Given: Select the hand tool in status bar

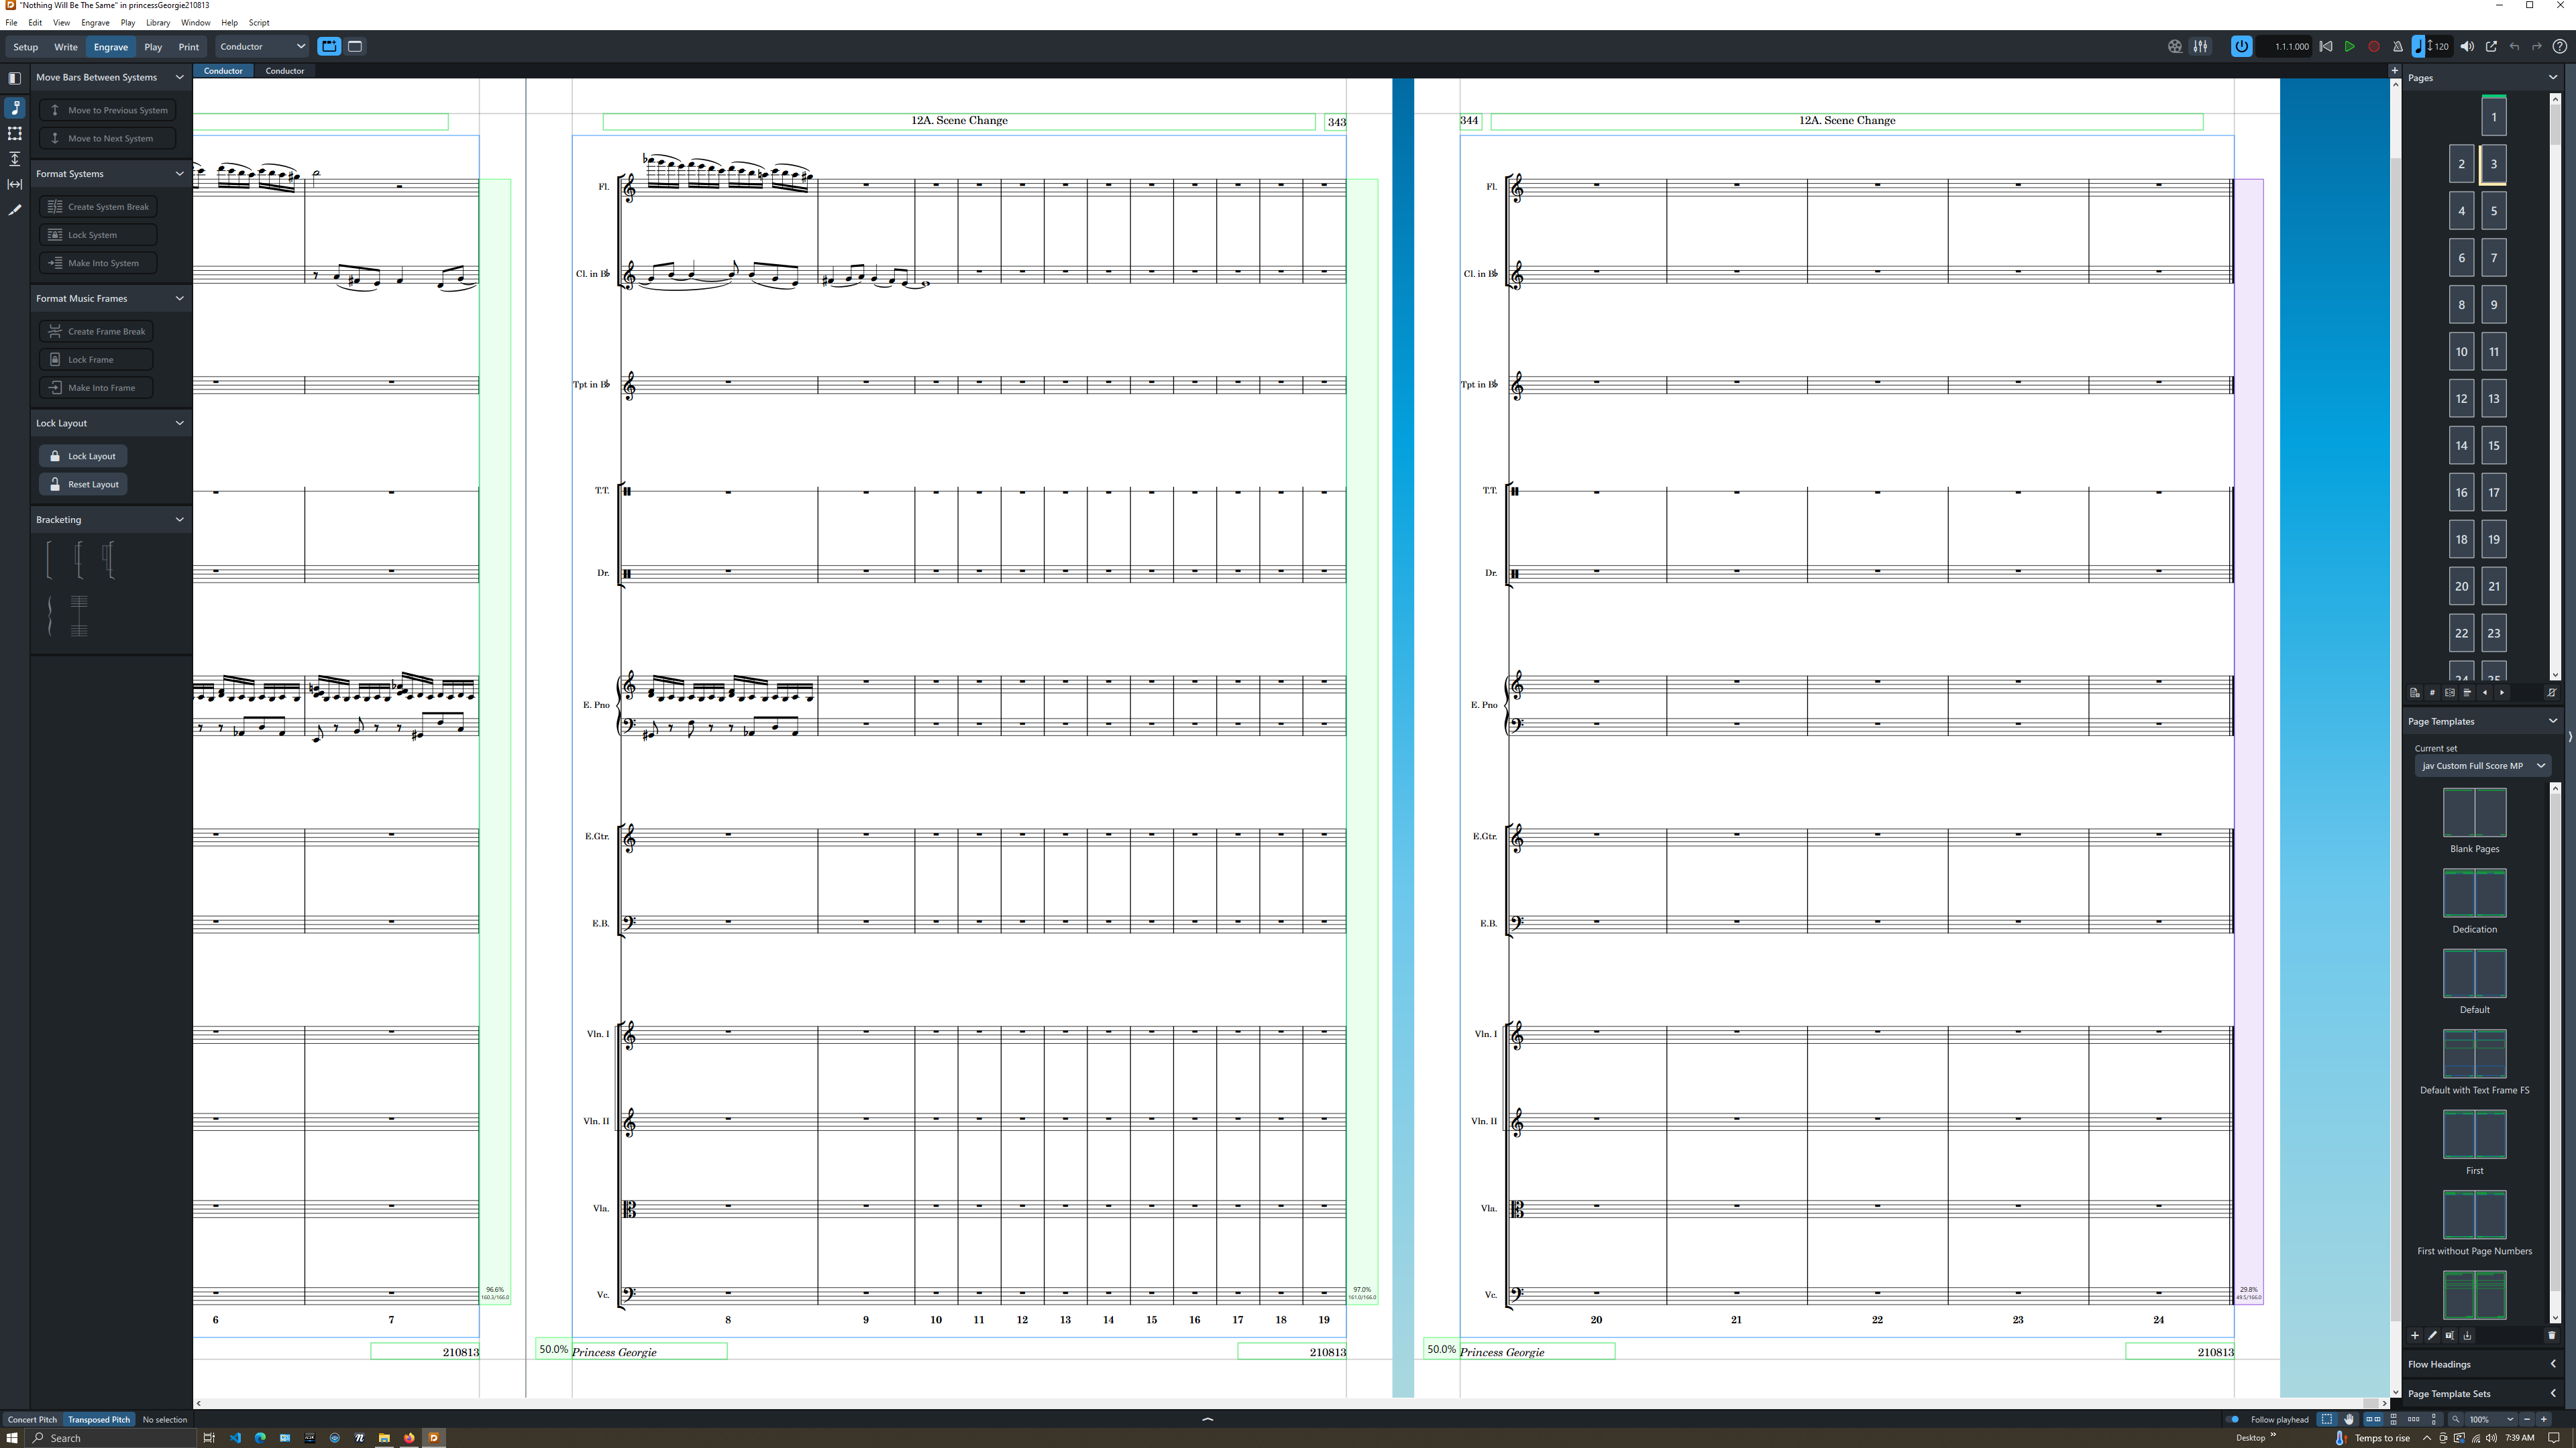Looking at the screenshot, I should tap(2349, 1419).
